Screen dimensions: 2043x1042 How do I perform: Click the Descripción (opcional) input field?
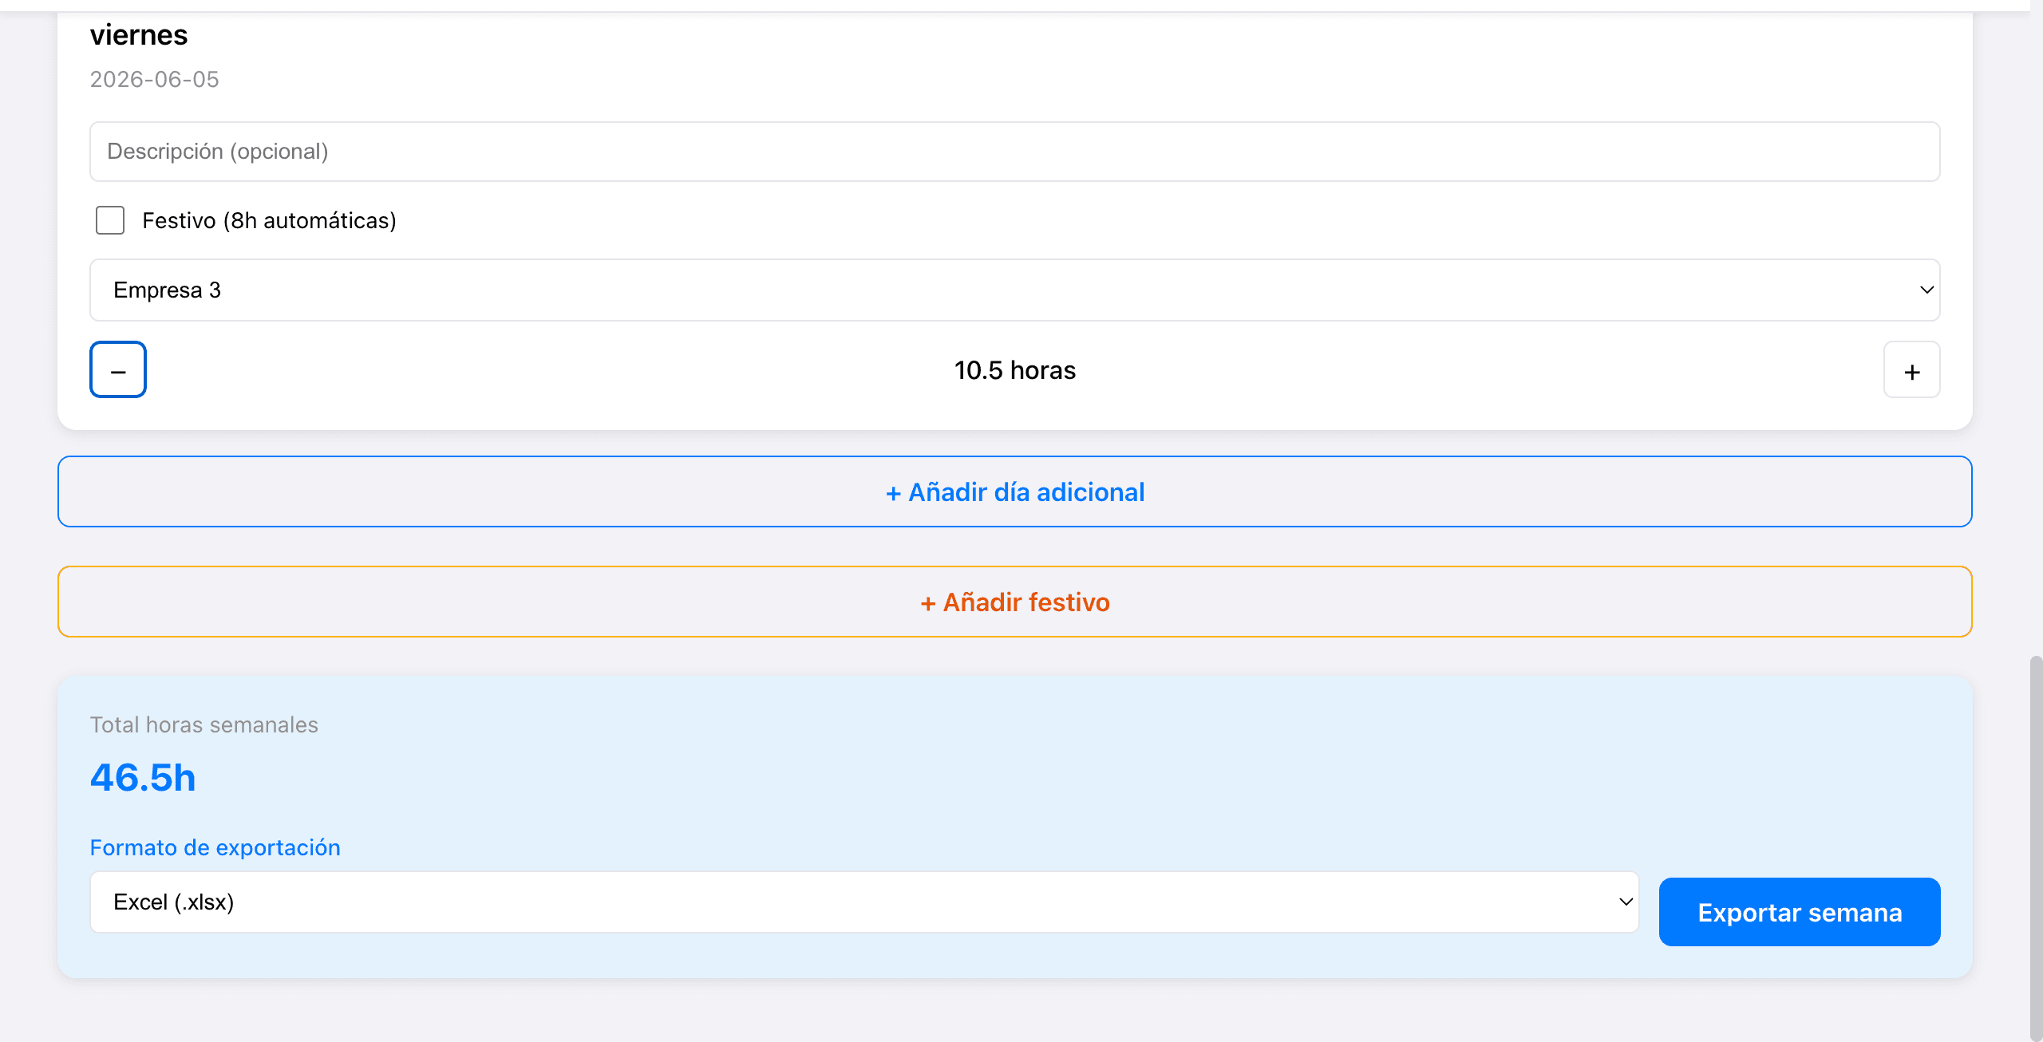(x=1015, y=152)
